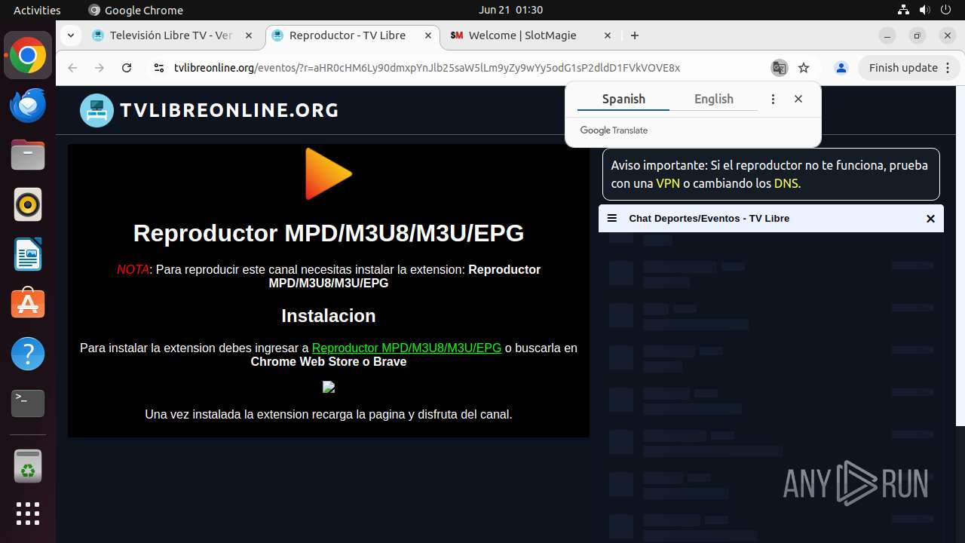Open Files manager in dock
This screenshot has width=965, height=543.
(x=28, y=155)
